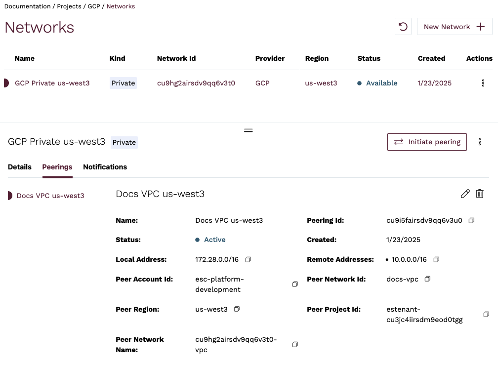Click the panel resize divider handle

click(249, 130)
